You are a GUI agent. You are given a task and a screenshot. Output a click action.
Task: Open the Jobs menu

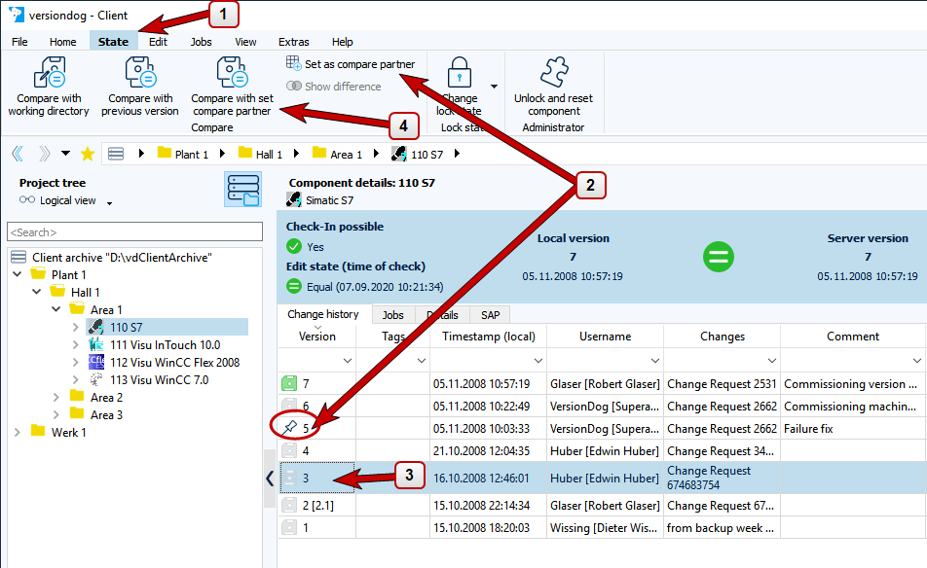tap(201, 42)
